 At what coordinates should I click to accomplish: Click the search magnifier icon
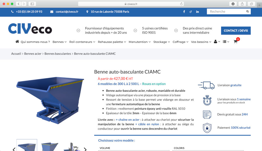[247, 11]
